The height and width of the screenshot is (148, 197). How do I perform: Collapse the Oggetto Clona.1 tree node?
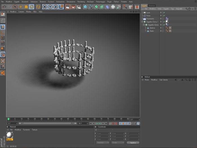[142, 22]
